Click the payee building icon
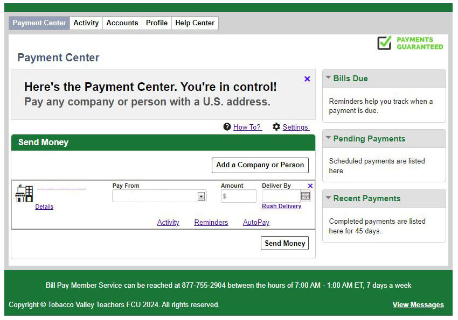Screen dimensions: 458x320 (24, 194)
